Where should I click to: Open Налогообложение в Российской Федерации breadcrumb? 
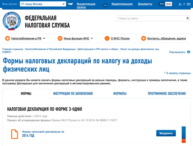tap(50, 49)
